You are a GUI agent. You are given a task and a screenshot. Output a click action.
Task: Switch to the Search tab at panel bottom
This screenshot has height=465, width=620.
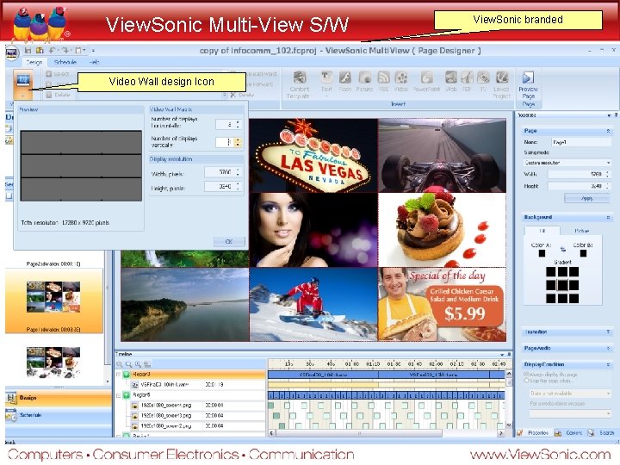[x=602, y=433]
